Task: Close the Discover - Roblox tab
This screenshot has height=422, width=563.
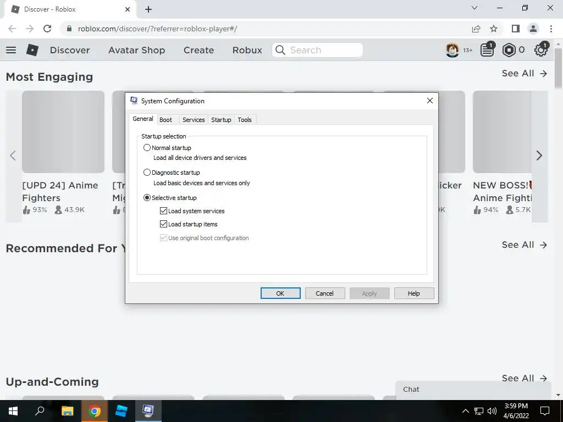Action: [127, 9]
